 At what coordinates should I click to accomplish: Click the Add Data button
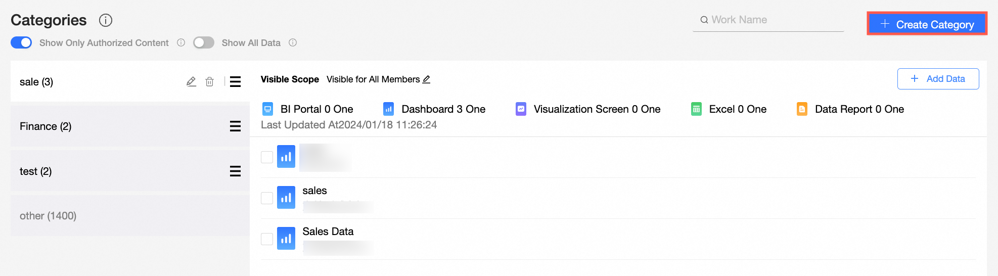[938, 79]
